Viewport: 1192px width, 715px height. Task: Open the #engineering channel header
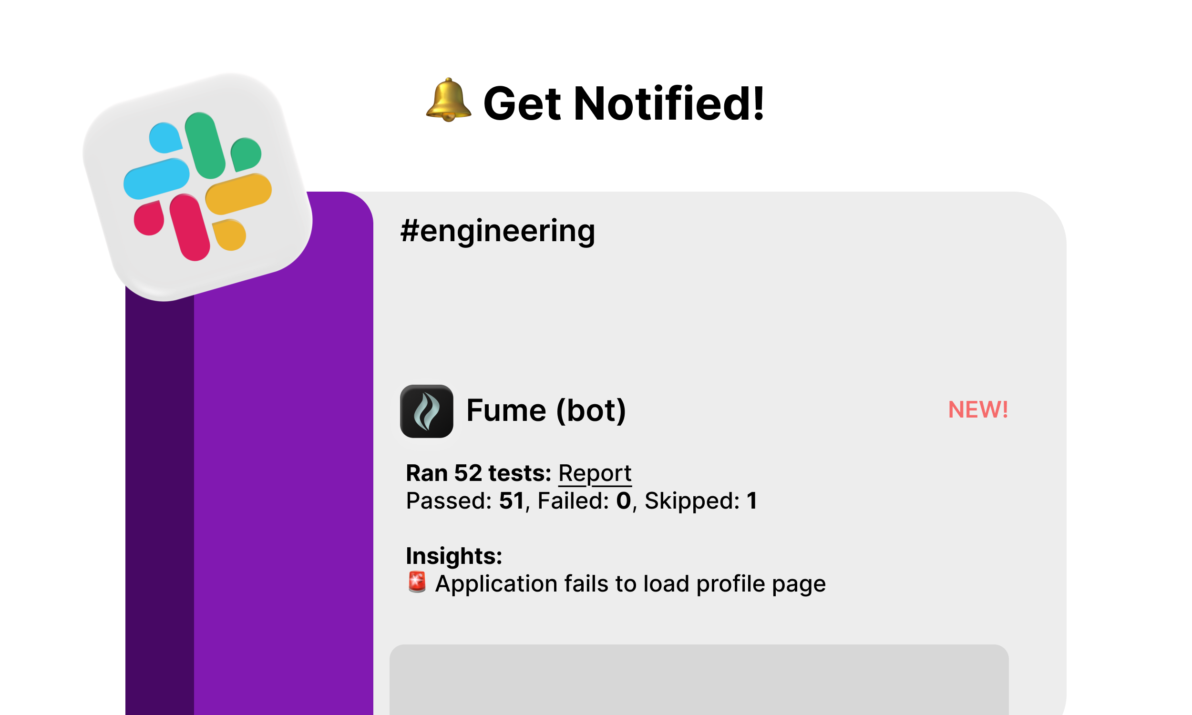(x=498, y=231)
